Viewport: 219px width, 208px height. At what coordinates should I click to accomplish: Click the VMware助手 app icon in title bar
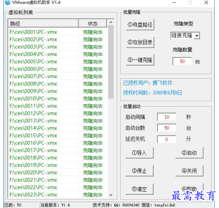[x=7, y=2]
